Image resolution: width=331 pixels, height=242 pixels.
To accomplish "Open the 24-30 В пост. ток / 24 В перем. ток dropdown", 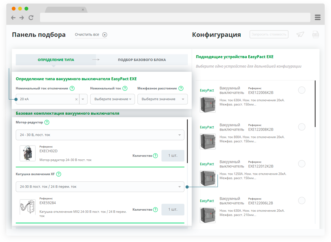I will coord(100,187).
